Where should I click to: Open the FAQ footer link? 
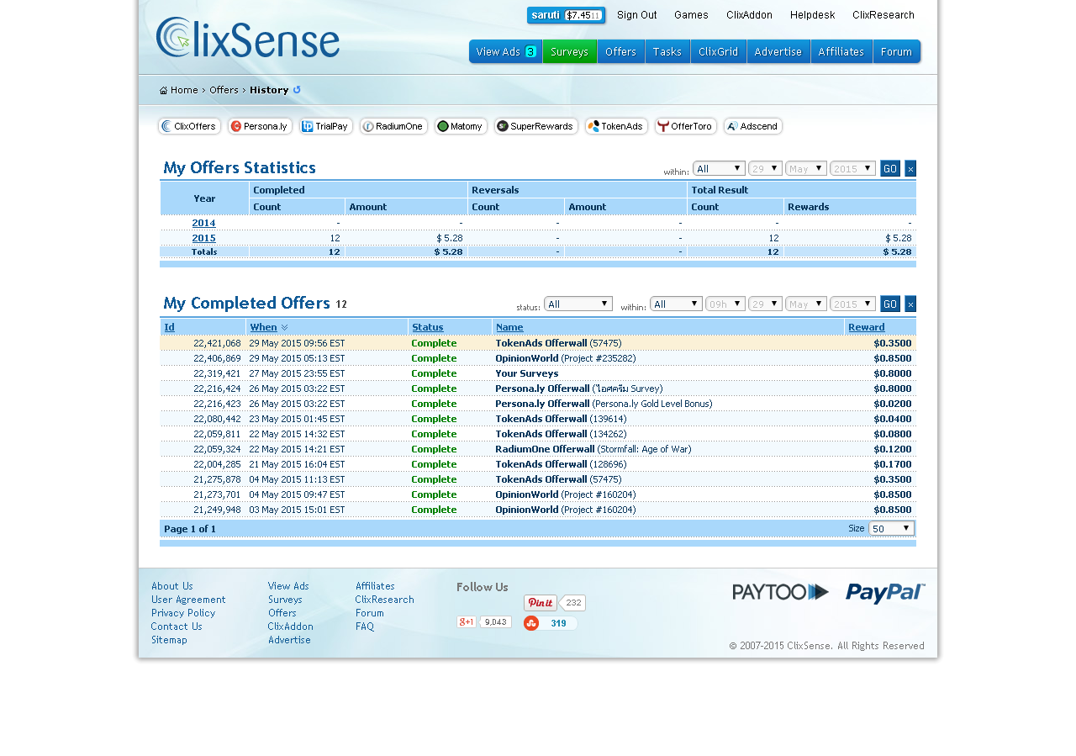(x=365, y=626)
